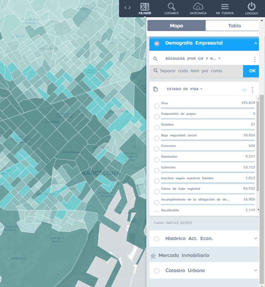
Task: Click the Descarga cloud download icon
Action: point(198,7)
